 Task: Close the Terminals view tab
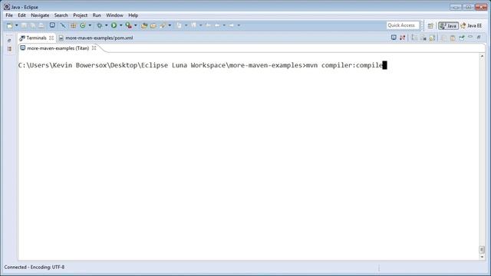pos(51,38)
